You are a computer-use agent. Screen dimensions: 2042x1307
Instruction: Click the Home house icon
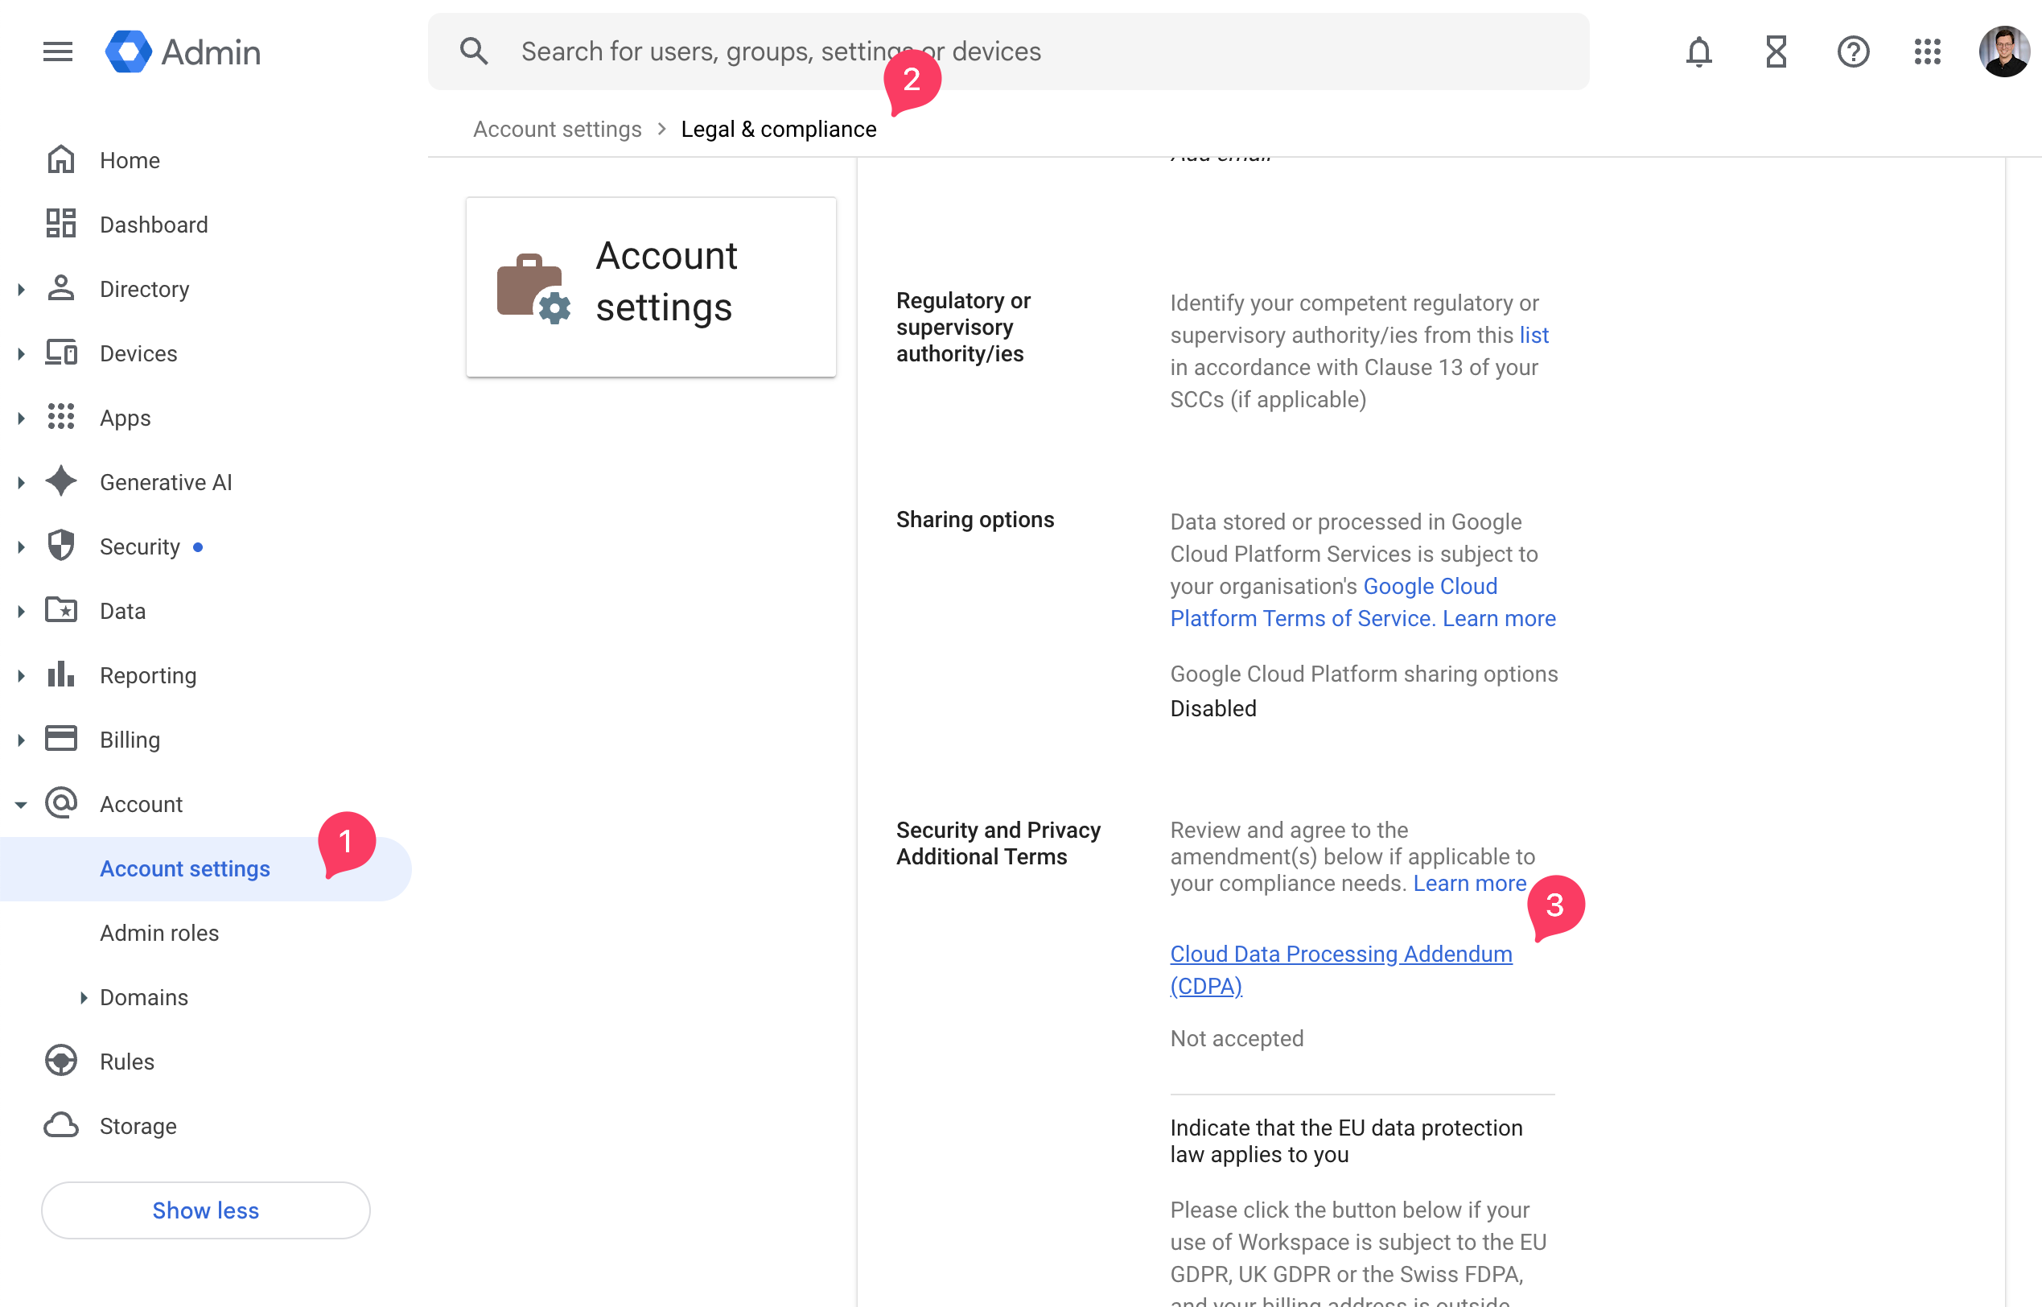pos(61,159)
